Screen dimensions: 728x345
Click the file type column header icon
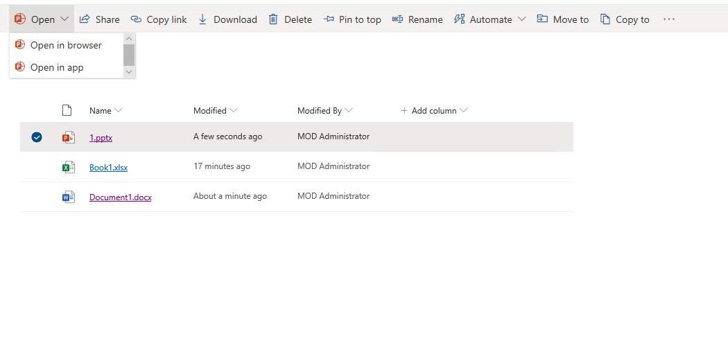[67, 110]
